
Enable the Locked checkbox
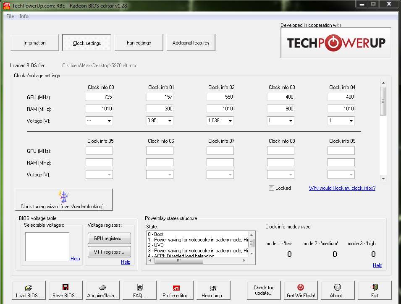[x=271, y=188]
